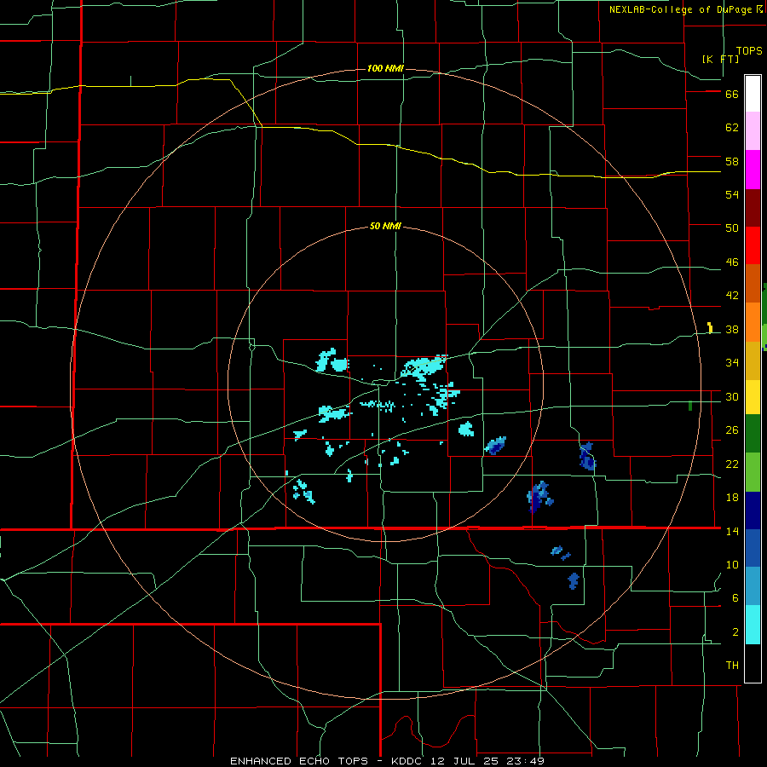Click the legend value 14
This screenshot has width=767, height=767.
pos(732,531)
